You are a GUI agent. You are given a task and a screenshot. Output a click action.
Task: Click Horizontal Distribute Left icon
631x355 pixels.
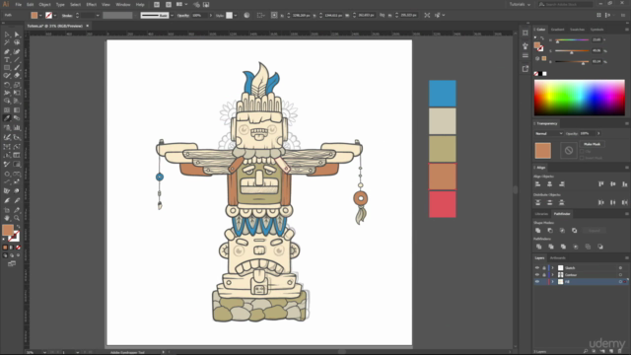(x=600, y=202)
